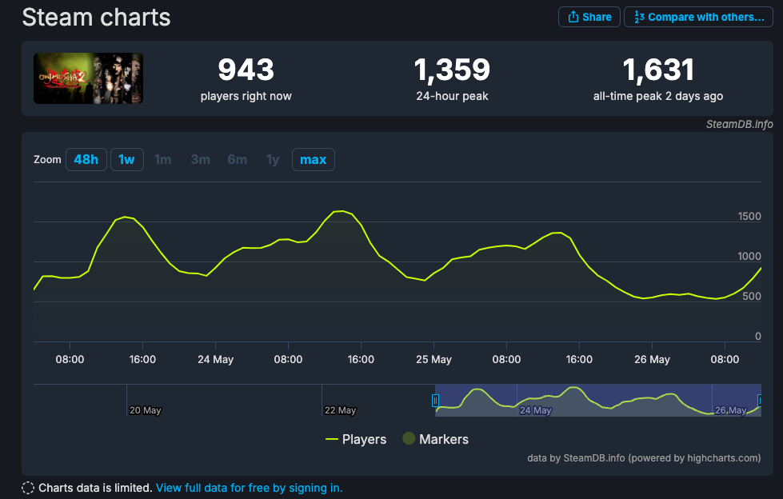This screenshot has height=499, width=783.
Task: Click the "Charts data is limited." notice
Action: 95,488
